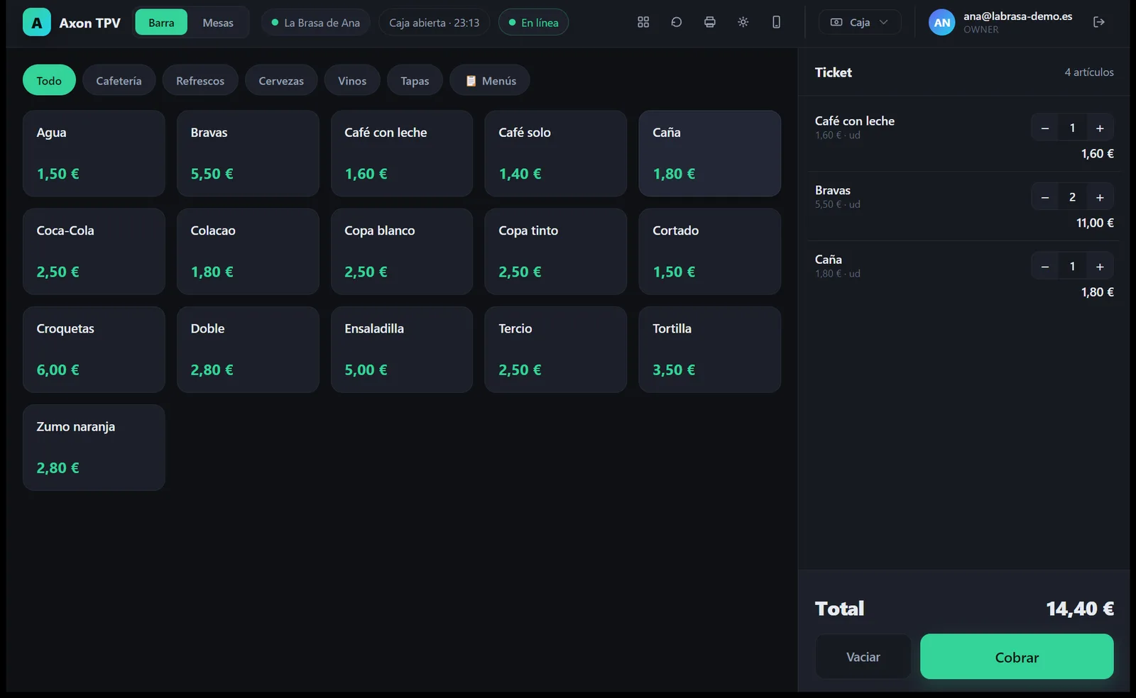Click the mobile phone icon
The height and width of the screenshot is (698, 1136).
(x=777, y=22)
